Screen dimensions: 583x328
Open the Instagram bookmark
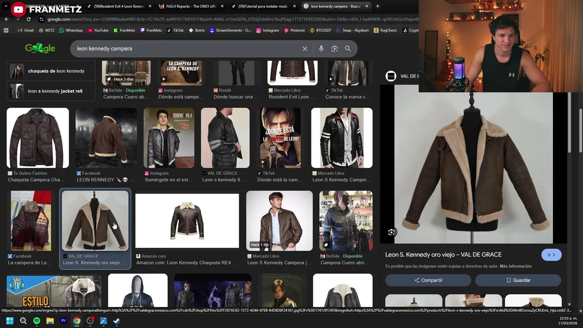point(267,31)
